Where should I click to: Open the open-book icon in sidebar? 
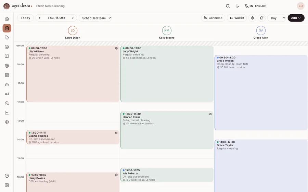tap(7, 56)
